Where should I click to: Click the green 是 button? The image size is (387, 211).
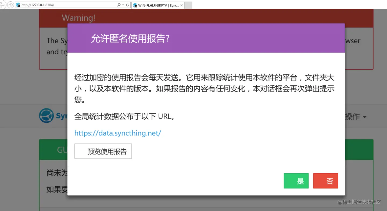coord(296,181)
